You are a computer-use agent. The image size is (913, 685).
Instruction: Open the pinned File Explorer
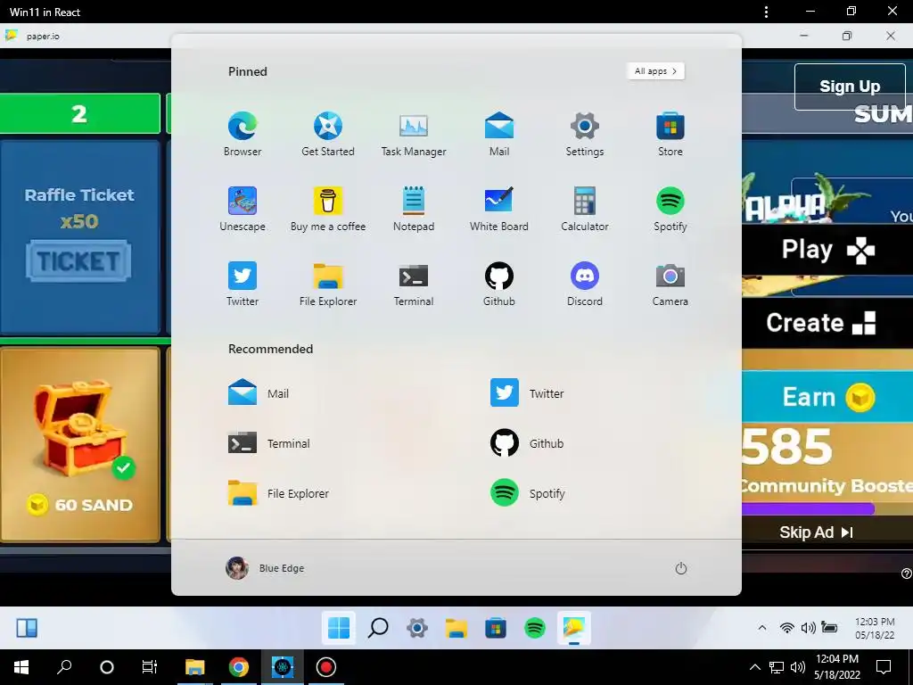click(x=328, y=284)
